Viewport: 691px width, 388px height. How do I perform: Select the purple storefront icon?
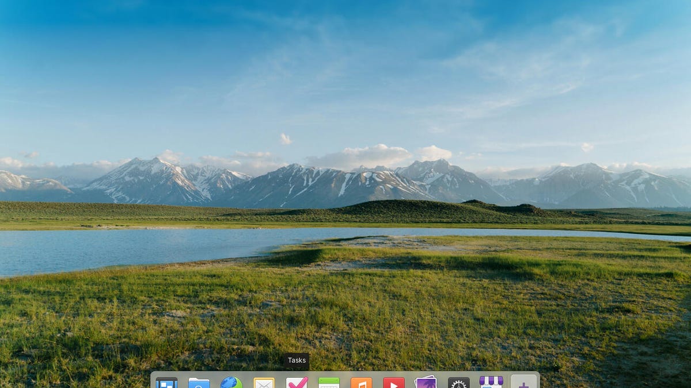pos(492,381)
